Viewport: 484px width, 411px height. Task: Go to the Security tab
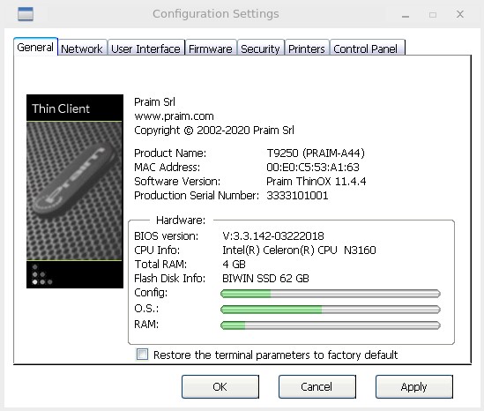[x=260, y=49]
